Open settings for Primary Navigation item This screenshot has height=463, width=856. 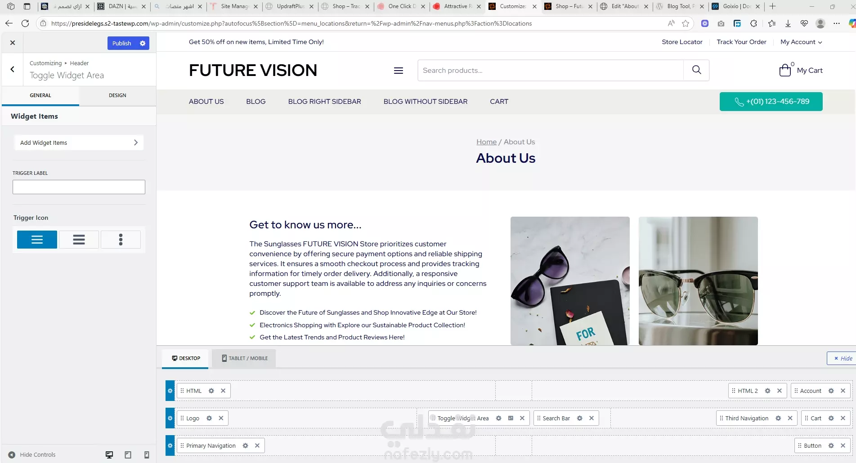click(x=246, y=445)
